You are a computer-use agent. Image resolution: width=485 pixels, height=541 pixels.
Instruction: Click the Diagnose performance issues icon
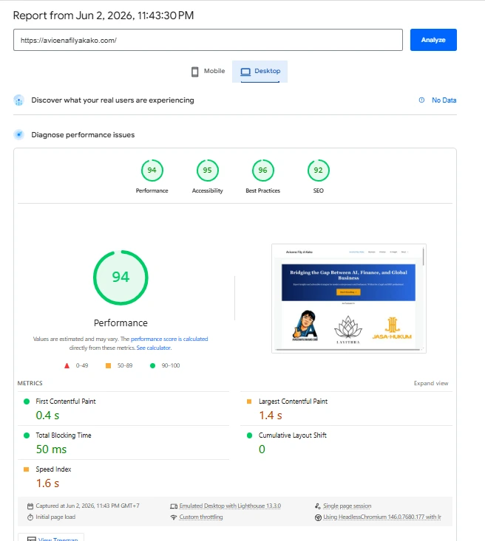coord(18,134)
